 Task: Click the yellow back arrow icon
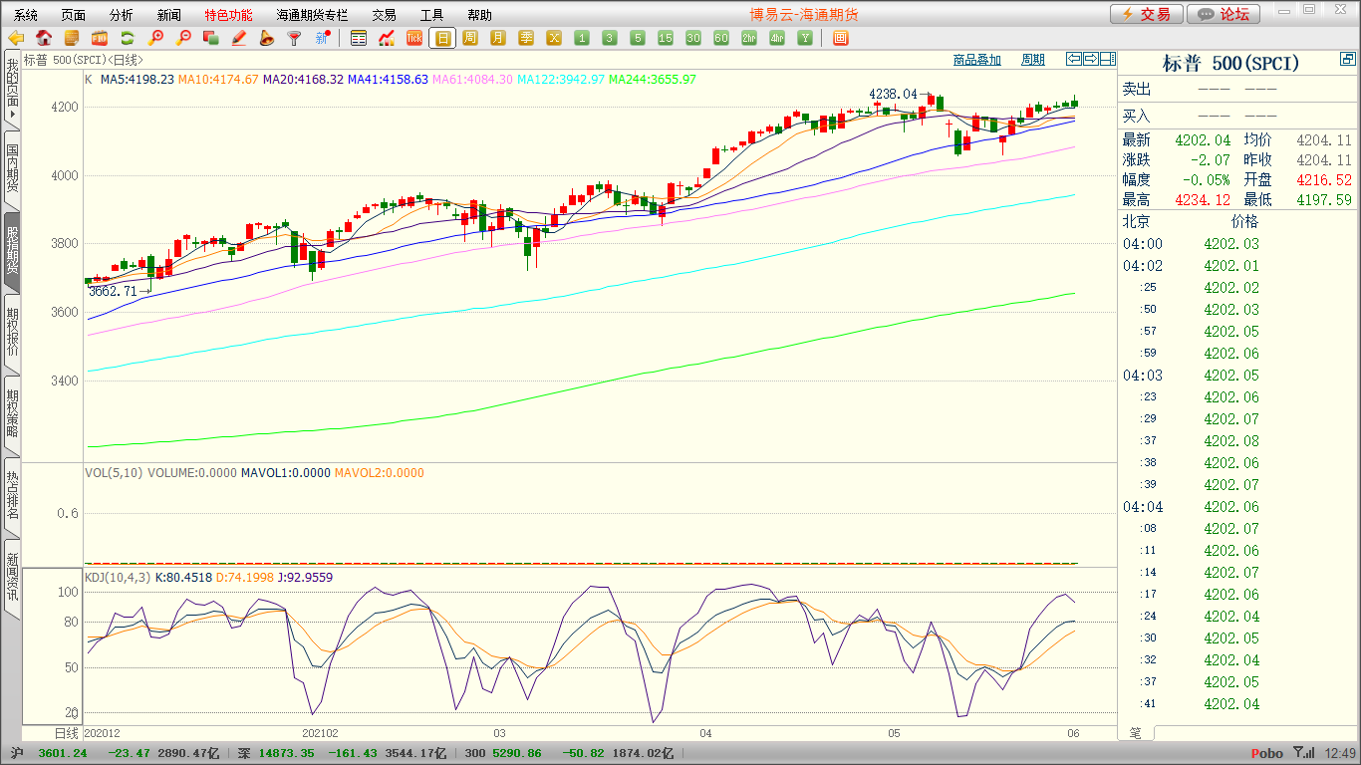click(x=16, y=38)
